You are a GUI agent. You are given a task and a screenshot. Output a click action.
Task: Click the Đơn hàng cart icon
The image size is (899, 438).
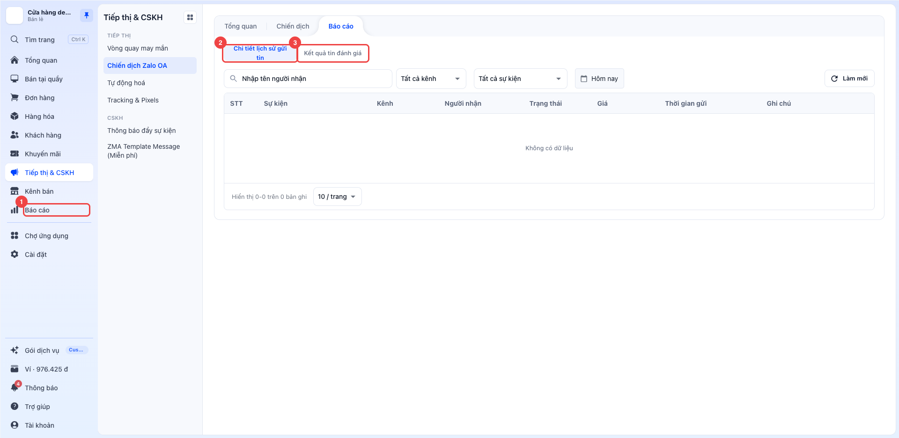(15, 97)
